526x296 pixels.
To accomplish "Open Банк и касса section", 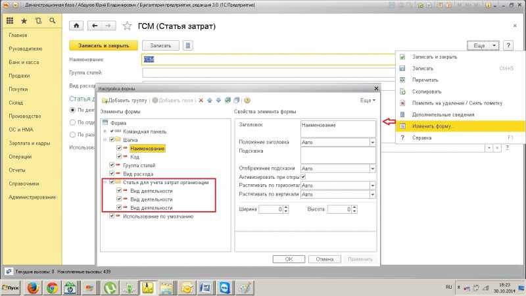I will click(24, 62).
